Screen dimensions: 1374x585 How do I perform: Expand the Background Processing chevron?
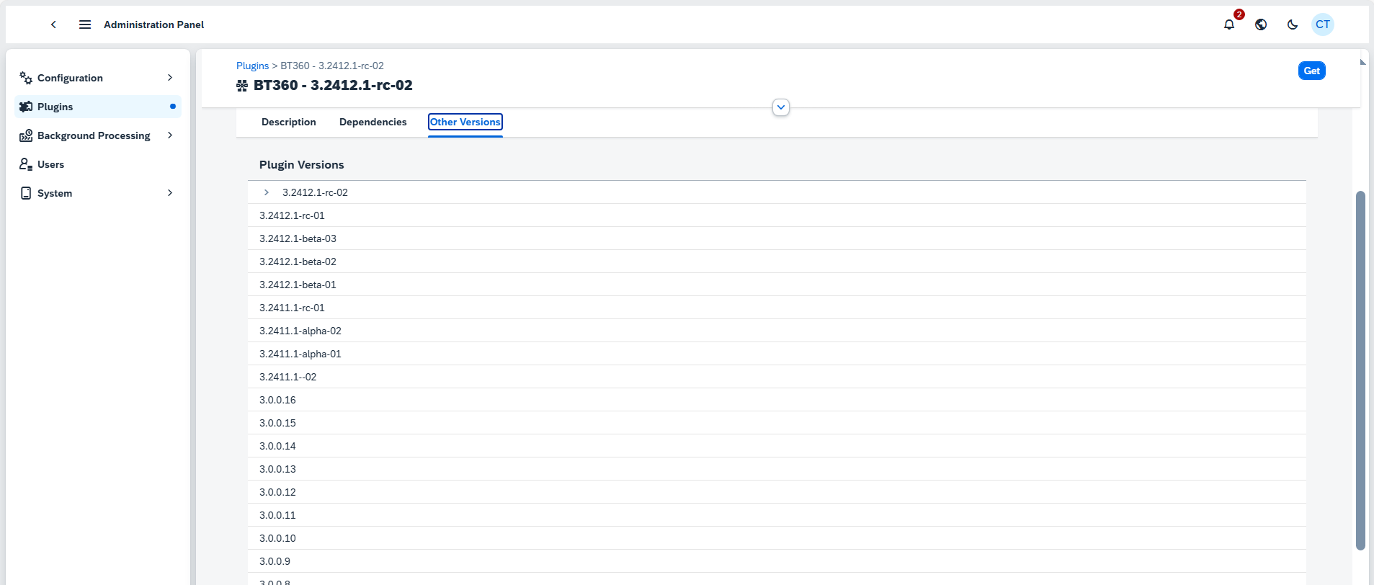click(170, 135)
